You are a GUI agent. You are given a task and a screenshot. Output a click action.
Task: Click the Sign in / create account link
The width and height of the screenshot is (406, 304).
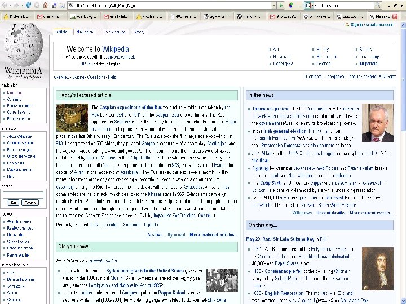pos(372,25)
